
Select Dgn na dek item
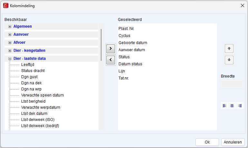(x=32, y=83)
